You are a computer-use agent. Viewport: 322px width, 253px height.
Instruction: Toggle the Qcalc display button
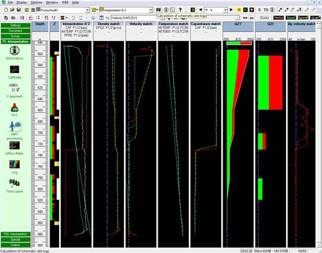coord(315,18)
